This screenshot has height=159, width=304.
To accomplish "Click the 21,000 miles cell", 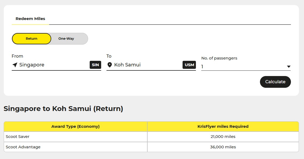I will (223, 137).
